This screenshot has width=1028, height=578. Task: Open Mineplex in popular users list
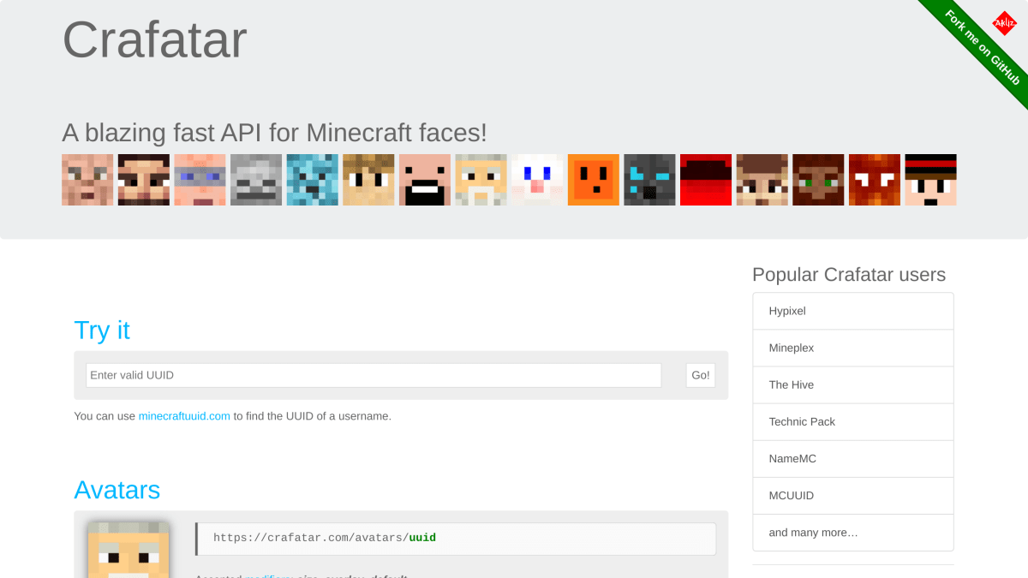pos(853,348)
